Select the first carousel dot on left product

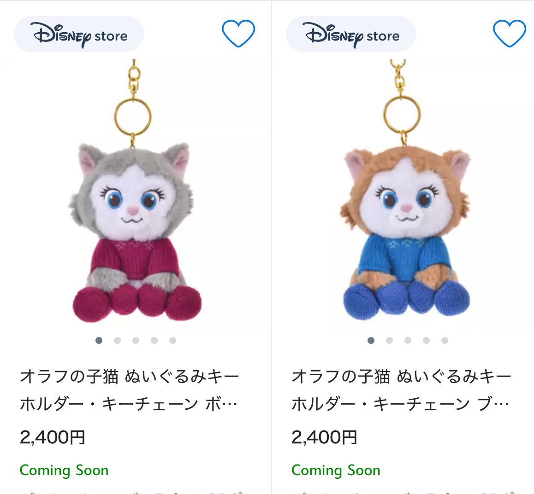point(98,340)
